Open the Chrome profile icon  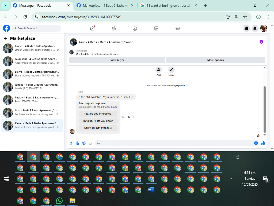258,17
